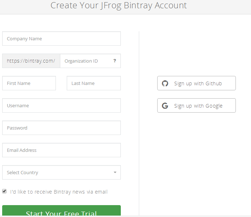Choose Sign up with Github
The image size is (251, 217).
197,83
